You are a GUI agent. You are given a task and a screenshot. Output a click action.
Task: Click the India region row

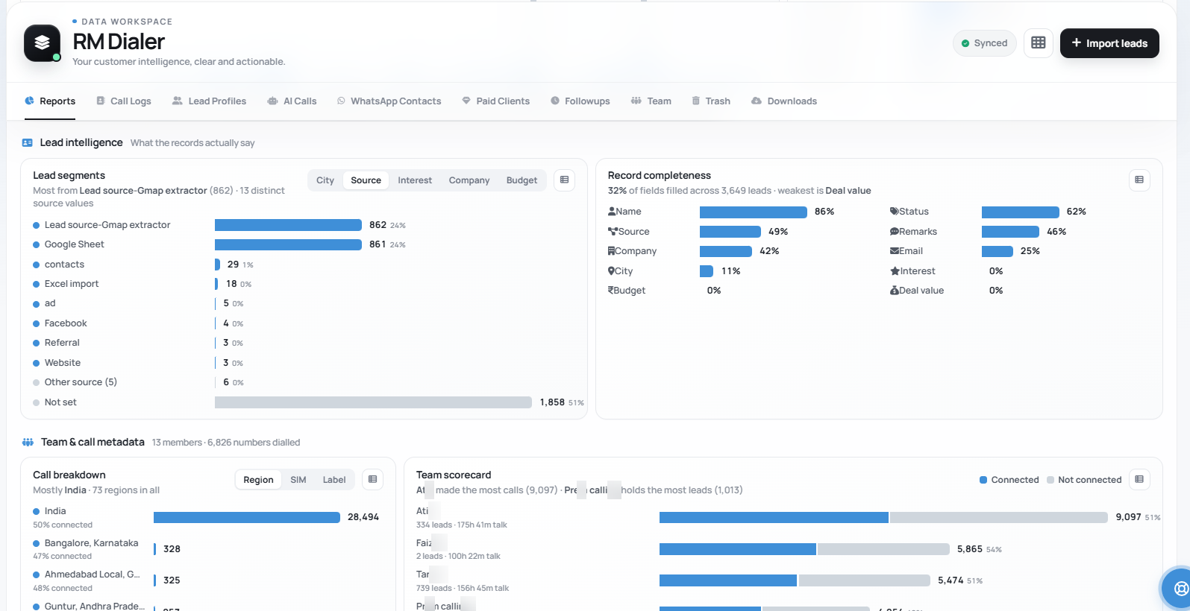207,517
